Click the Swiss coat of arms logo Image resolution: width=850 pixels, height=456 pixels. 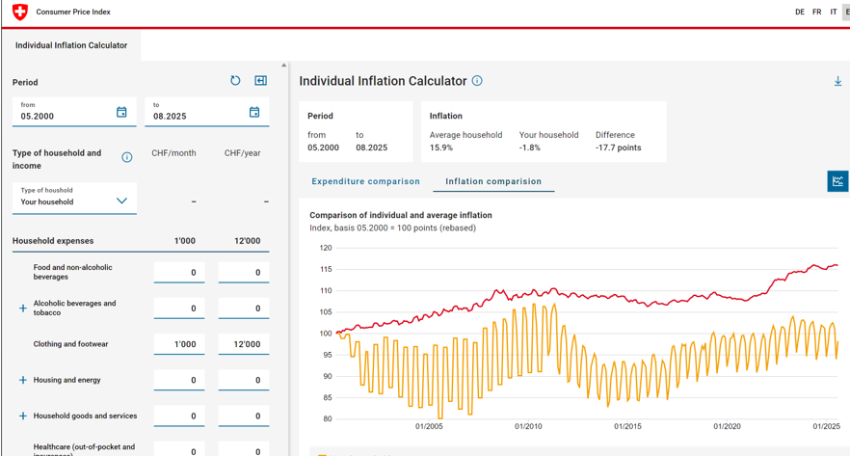pyautogui.click(x=19, y=13)
